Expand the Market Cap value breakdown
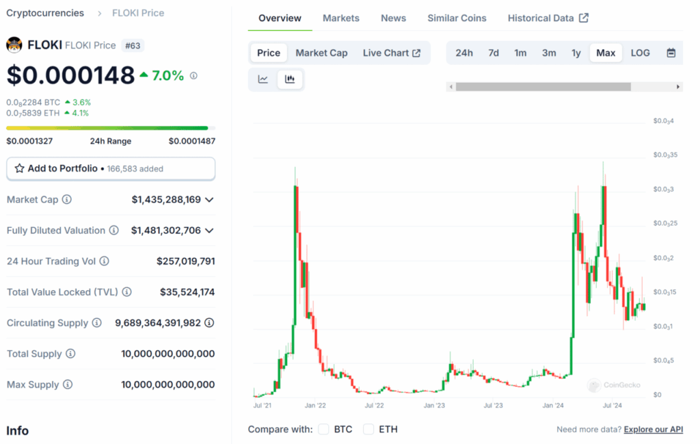This screenshot has width=700, height=444. coord(211,200)
